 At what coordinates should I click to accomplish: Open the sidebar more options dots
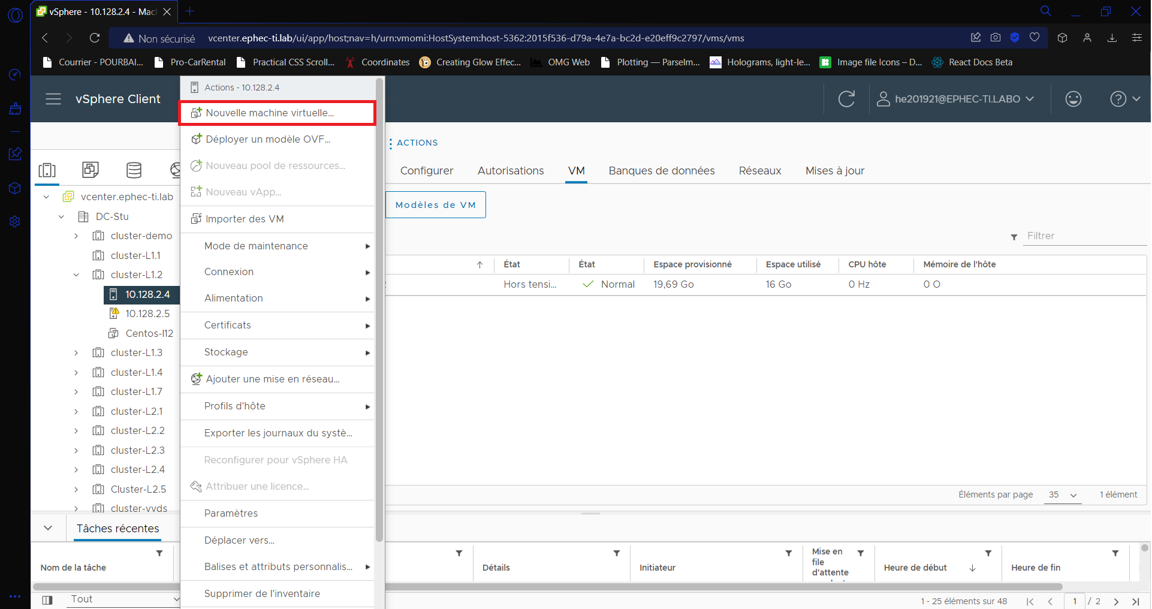[x=15, y=596]
